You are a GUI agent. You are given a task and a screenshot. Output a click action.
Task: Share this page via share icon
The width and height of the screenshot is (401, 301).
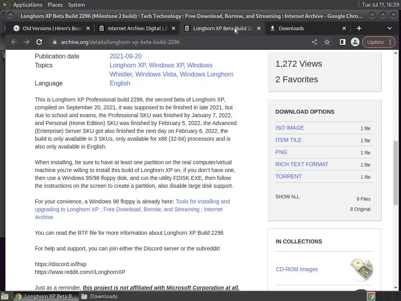314,42
